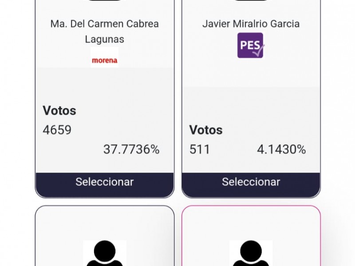Click the 4.1430% percentage
This screenshot has width=355, height=266.
281,149
